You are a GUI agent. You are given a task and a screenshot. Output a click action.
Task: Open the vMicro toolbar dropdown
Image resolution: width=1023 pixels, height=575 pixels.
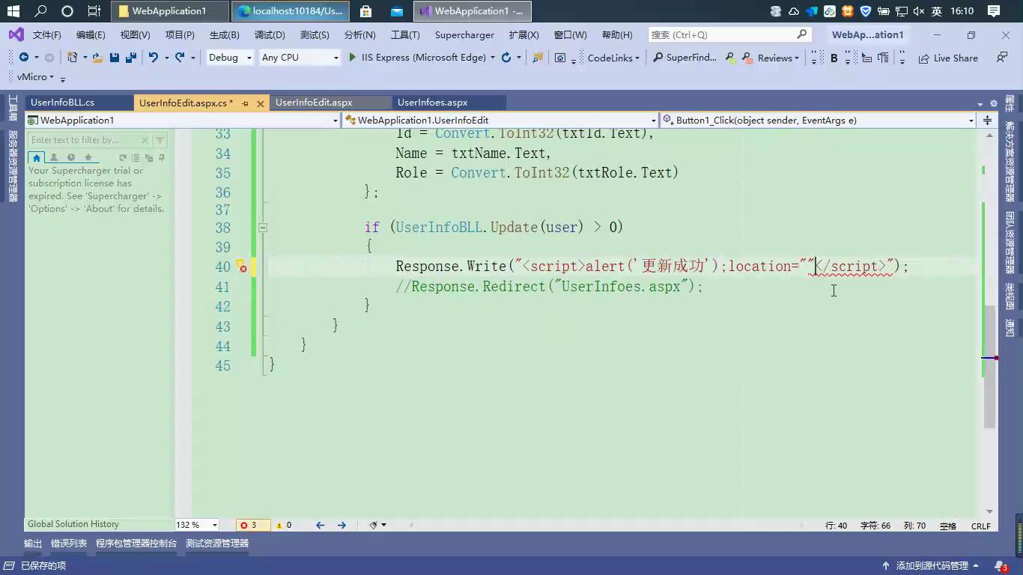[35, 77]
